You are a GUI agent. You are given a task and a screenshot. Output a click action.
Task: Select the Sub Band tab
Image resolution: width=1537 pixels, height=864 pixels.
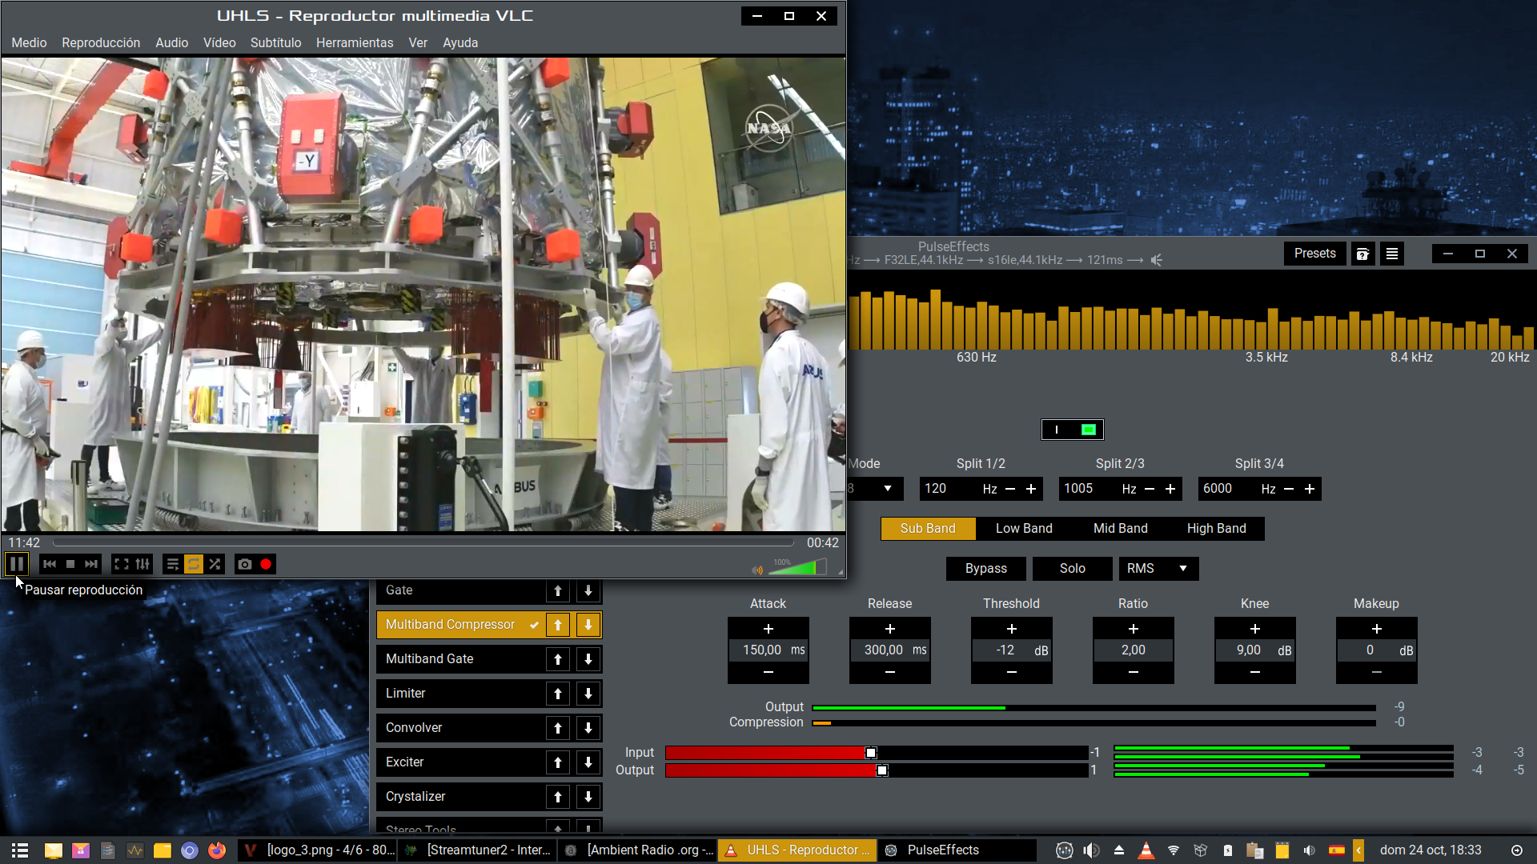click(928, 529)
